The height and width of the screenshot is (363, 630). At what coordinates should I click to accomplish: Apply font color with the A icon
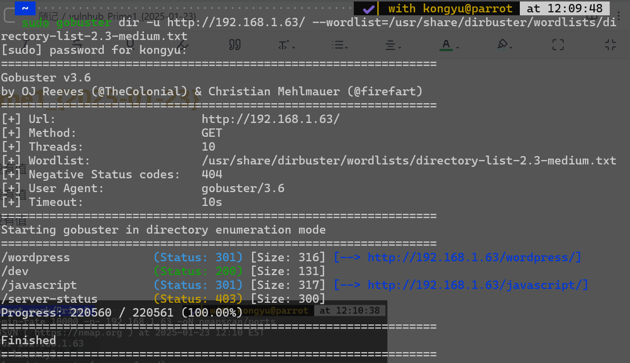(x=446, y=45)
